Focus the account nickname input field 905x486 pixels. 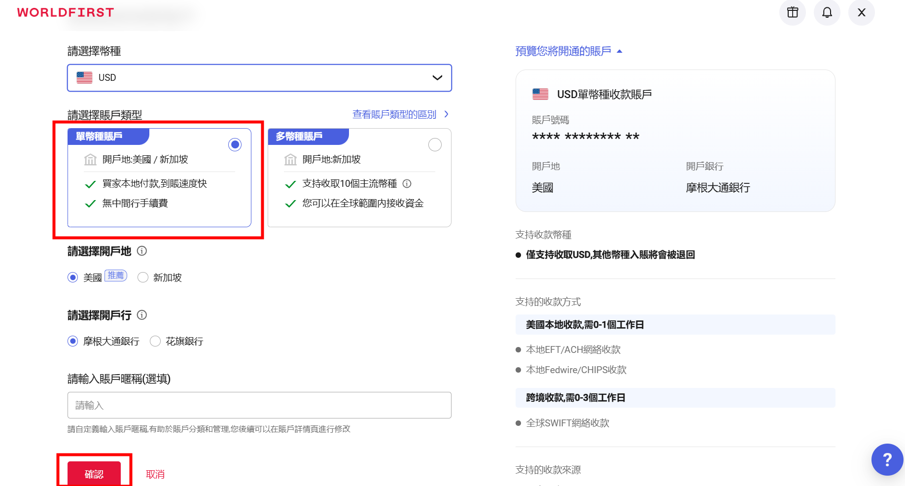point(259,405)
